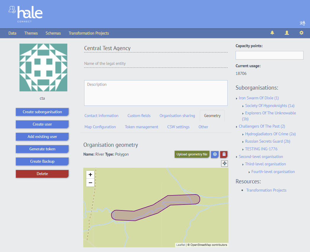
Task: Upload a geometry file
Action: click(x=192, y=154)
